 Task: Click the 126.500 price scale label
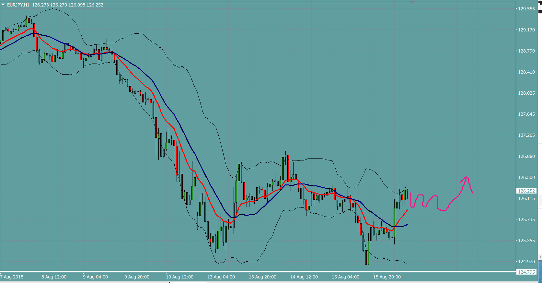tap(526, 177)
